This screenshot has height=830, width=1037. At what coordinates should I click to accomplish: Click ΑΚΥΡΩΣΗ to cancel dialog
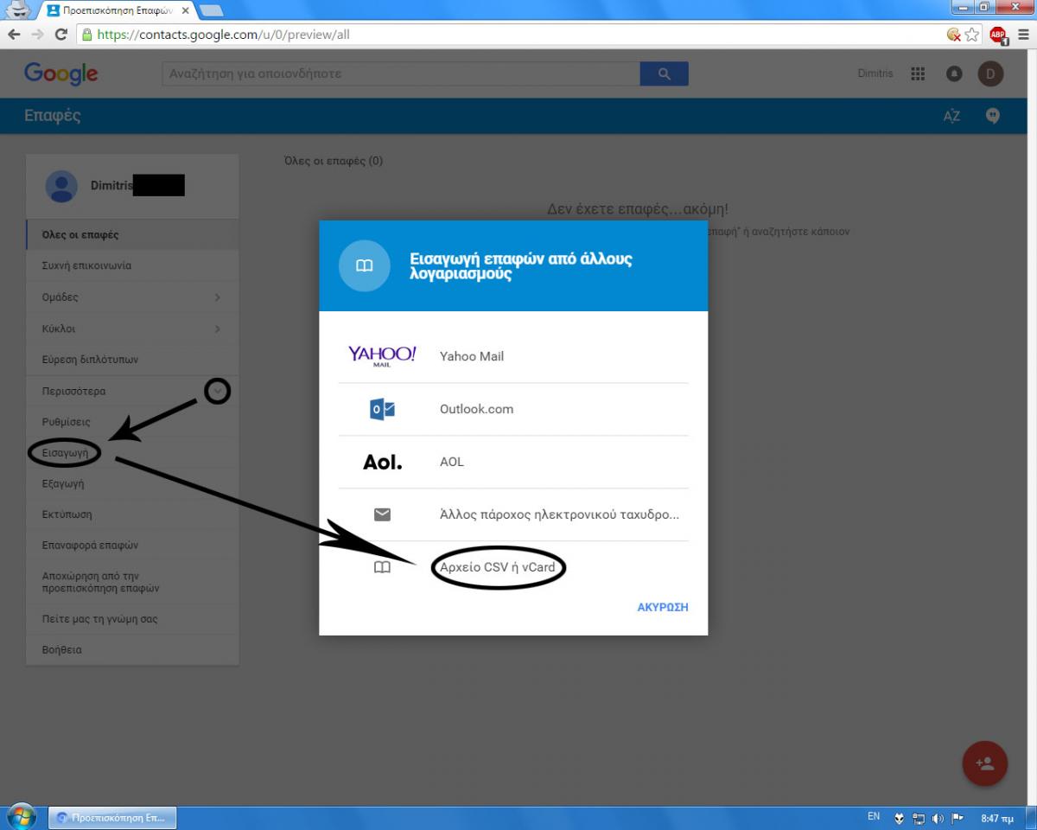(663, 607)
